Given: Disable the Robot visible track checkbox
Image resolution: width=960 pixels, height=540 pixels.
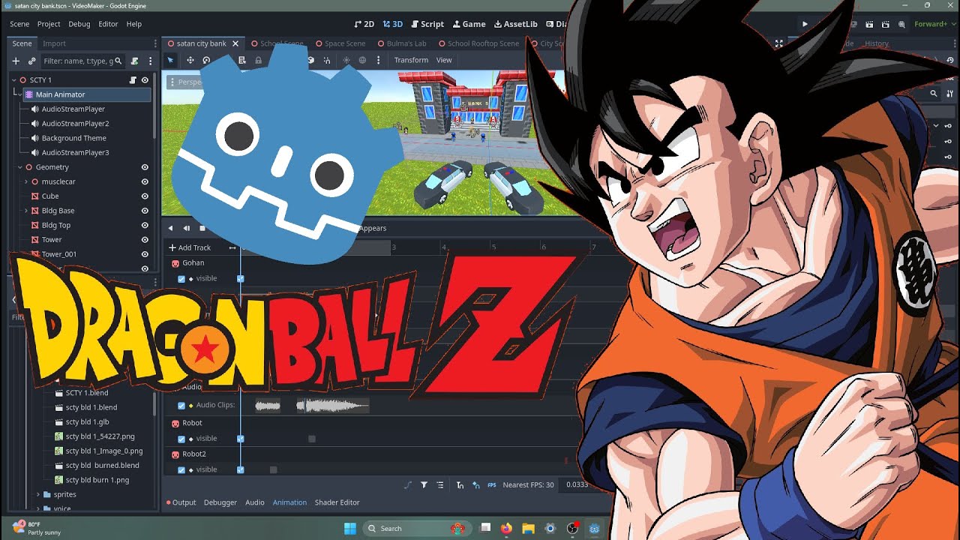Looking at the screenshot, I should [181, 439].
